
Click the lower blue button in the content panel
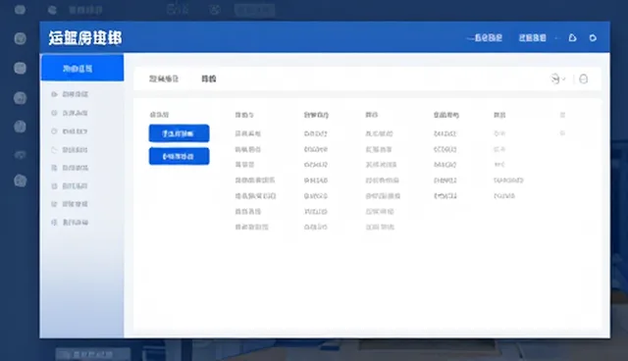click(x=179, y=156)
